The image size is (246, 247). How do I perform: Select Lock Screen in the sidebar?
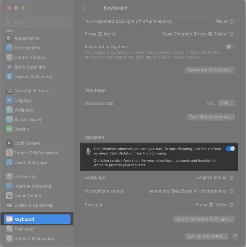coord(37,143)
